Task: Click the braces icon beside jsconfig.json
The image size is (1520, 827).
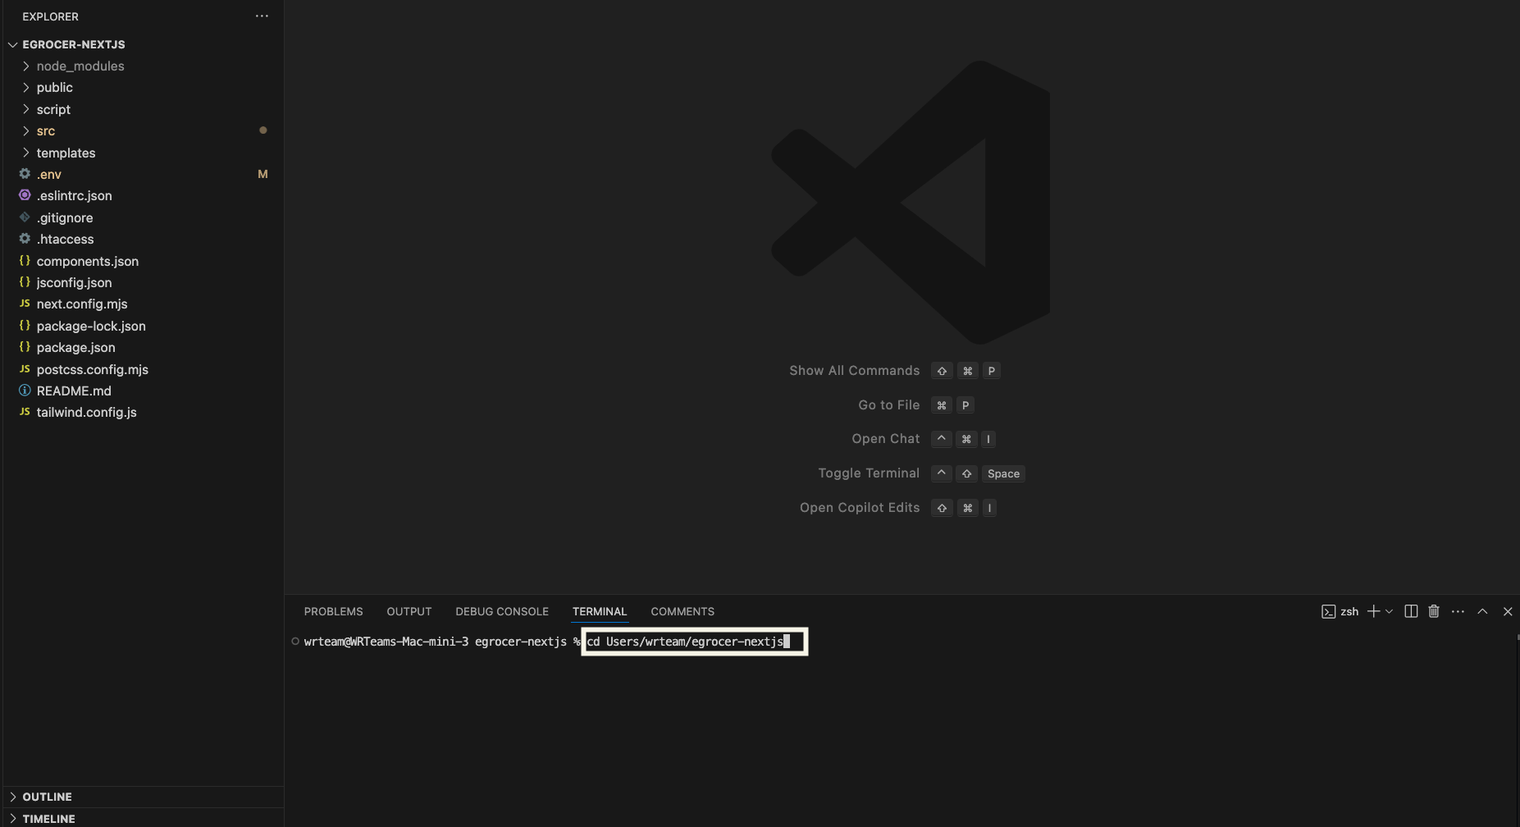Action: point(25,282)
